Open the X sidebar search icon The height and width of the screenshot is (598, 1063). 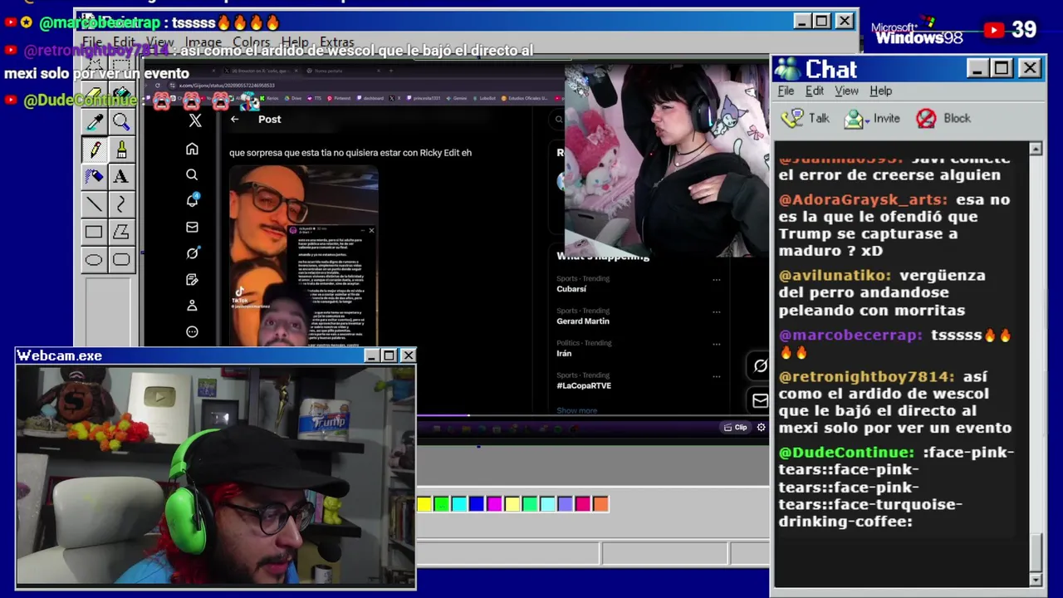192,175
